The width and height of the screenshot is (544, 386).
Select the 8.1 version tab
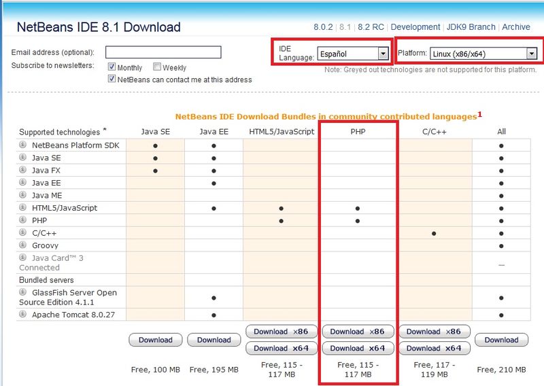tap(345, 27)
